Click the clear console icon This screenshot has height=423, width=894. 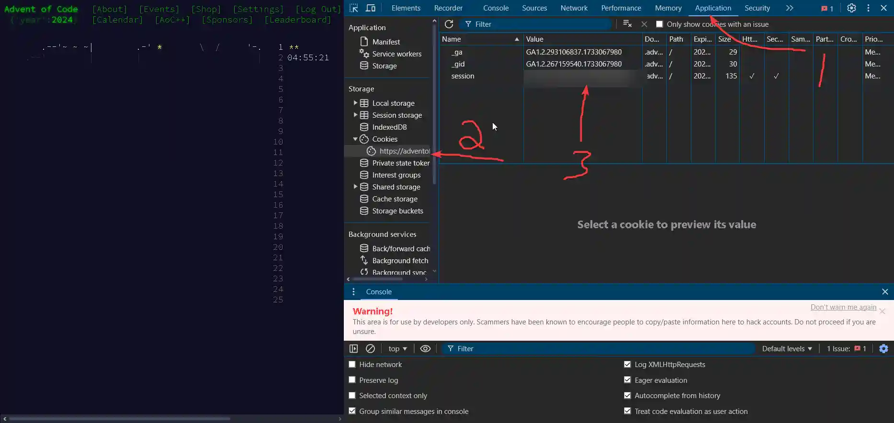(370, 349)
